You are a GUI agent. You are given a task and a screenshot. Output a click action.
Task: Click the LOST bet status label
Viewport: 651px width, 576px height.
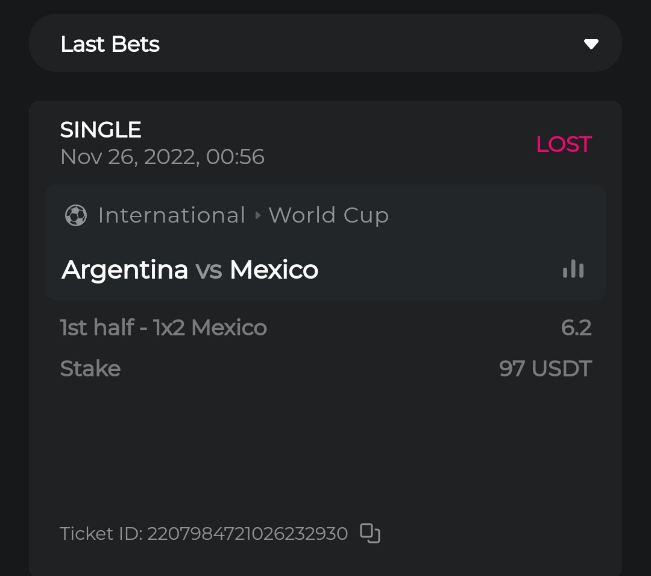(x=564, y=144)
